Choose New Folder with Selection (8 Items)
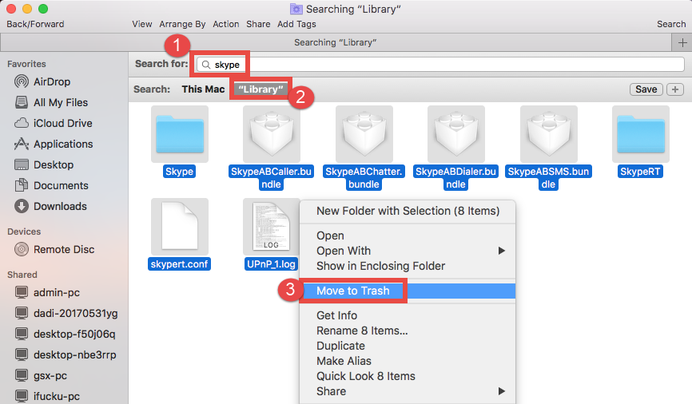The width and height of the screenshot is (692, 404). 408,211
